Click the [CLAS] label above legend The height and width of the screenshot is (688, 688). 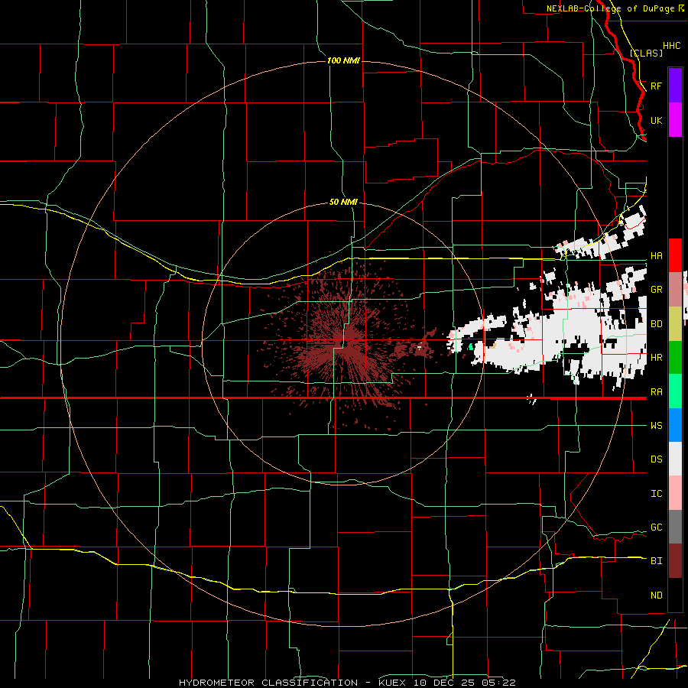[x=646, y=54]
